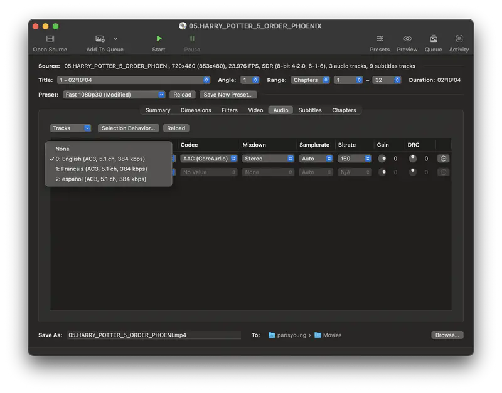502x393 pixels.
Task: Open the Queue window icon
Action: pos(433,39)
